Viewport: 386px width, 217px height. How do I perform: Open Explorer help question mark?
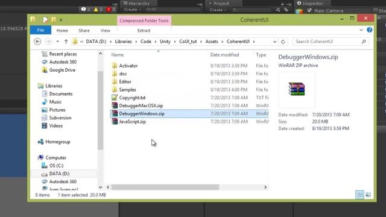(370, 30)
